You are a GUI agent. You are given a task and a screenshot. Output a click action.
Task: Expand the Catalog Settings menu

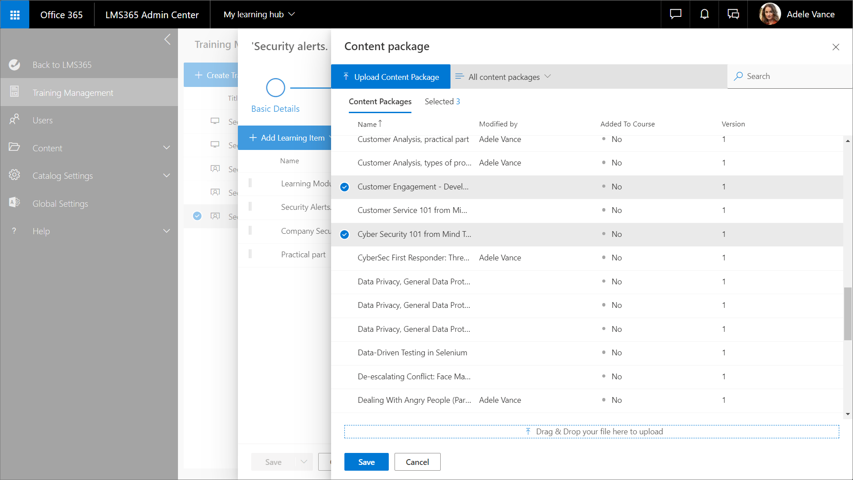point(166,176)
